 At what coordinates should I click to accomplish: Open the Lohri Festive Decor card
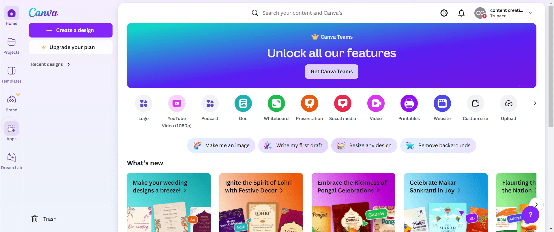[x=261, y=202]
